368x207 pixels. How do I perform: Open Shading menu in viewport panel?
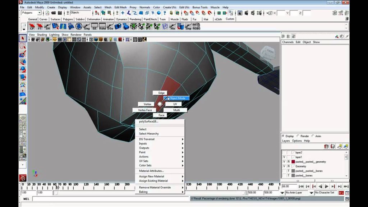pos(42,35)
